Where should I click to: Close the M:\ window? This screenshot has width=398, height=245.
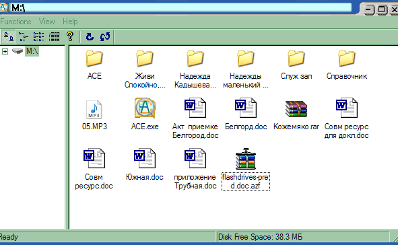click(x=394, y=9)
